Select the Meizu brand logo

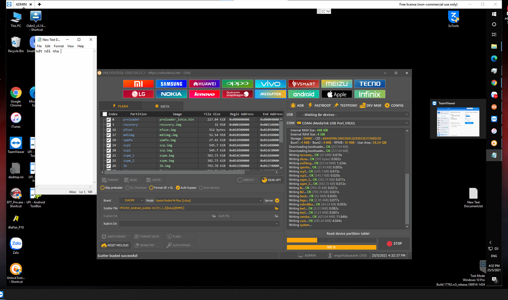pos(337,84)
